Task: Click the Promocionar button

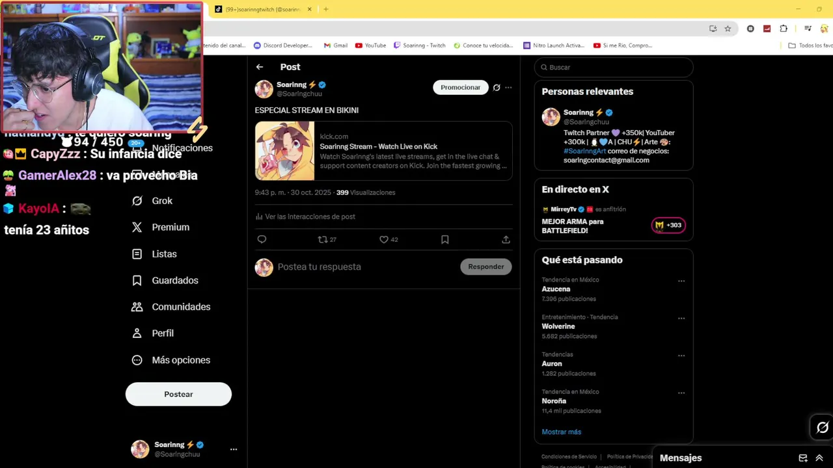Action: click(461, 87)
